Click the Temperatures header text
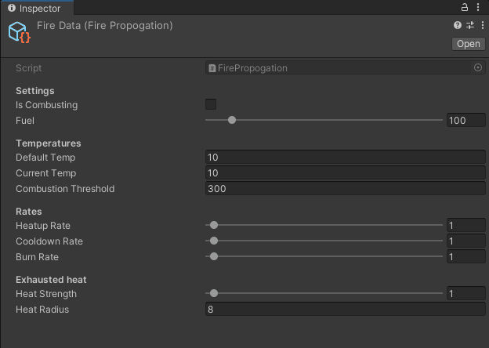Image resolution: width=489 pixels, height=348 pixels. pos(49,143)
